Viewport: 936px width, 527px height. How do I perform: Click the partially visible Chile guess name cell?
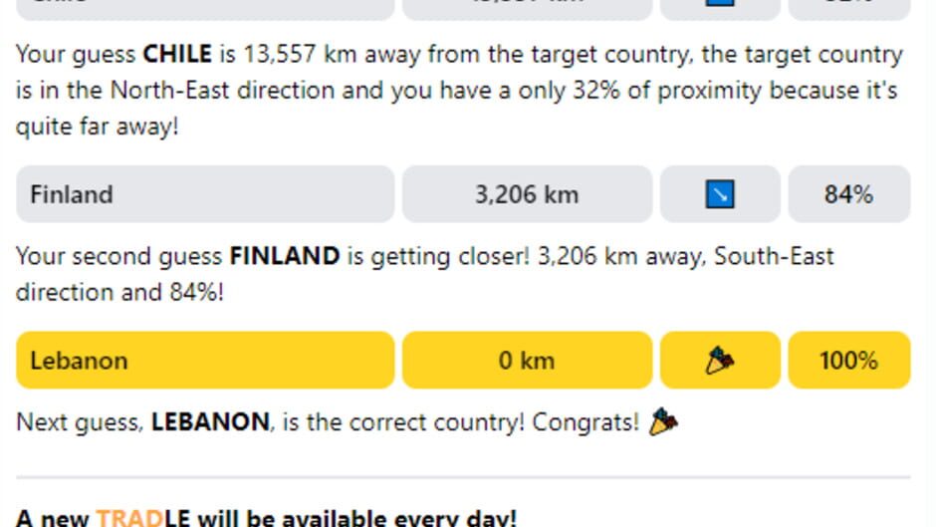pos(205,8)
